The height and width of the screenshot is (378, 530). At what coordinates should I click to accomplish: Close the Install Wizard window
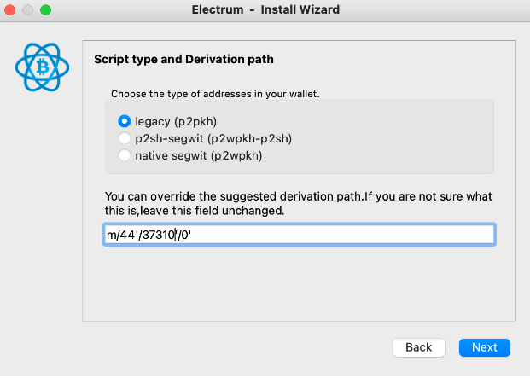[x=12, y=9]
